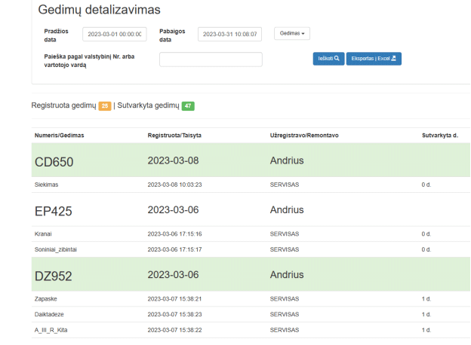The height and width of the screenshot is (345, 471).
Task: Click the Sutvarkyta d. column header
Action: tap(440, 136)
